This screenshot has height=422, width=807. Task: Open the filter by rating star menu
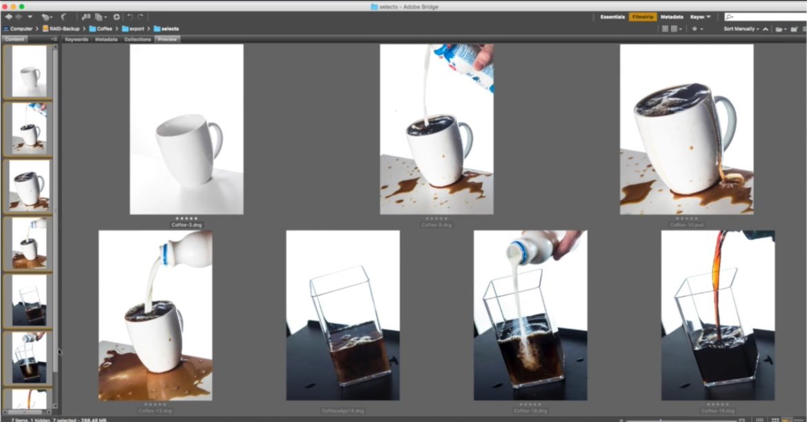coord(697,29)
